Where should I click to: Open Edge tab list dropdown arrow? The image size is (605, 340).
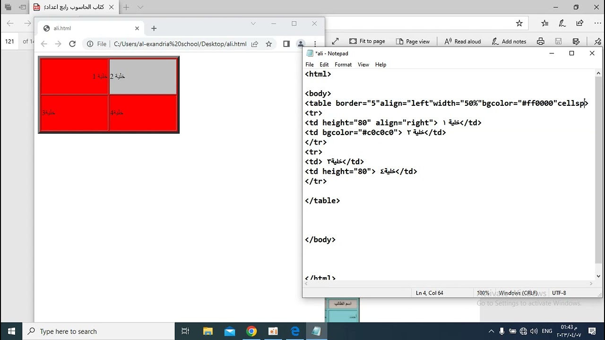(x=140, y=7)
